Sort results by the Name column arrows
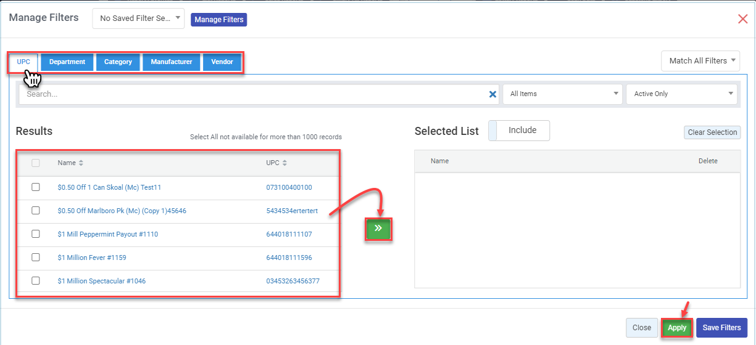 tap(81, 163)
